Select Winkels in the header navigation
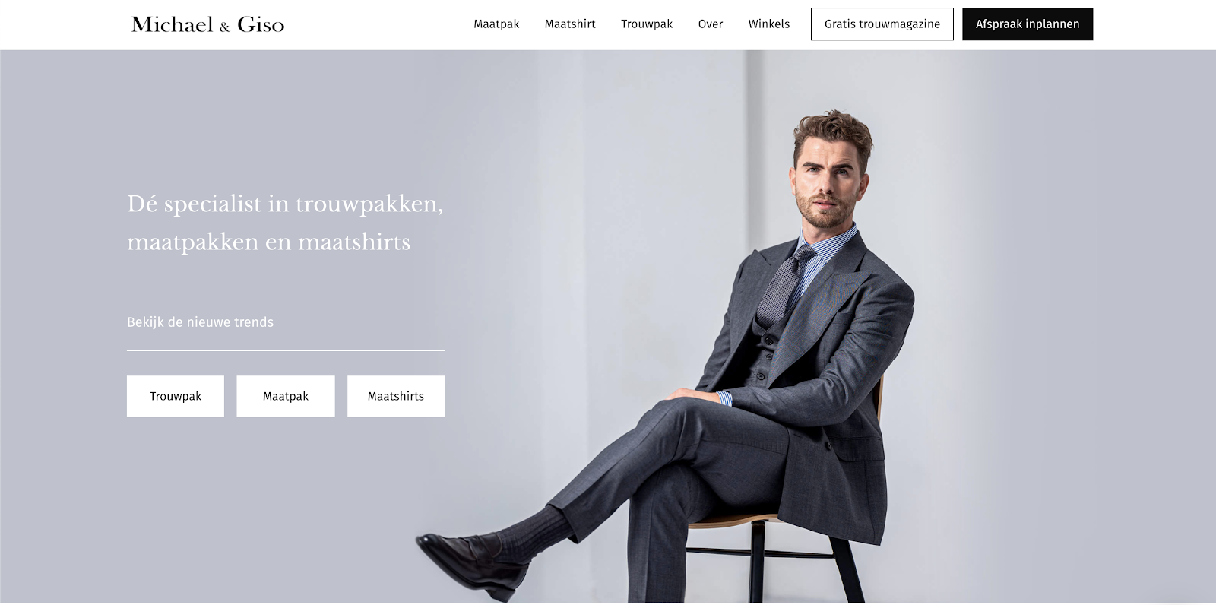 (x=769, y=24)
